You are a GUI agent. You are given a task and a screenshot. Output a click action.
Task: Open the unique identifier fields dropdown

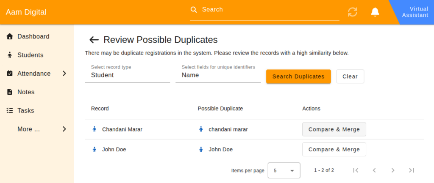click(218, 75)
